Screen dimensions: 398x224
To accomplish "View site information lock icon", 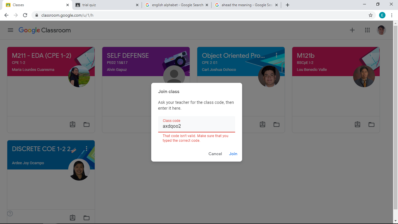I will click(x=37, y=15).
